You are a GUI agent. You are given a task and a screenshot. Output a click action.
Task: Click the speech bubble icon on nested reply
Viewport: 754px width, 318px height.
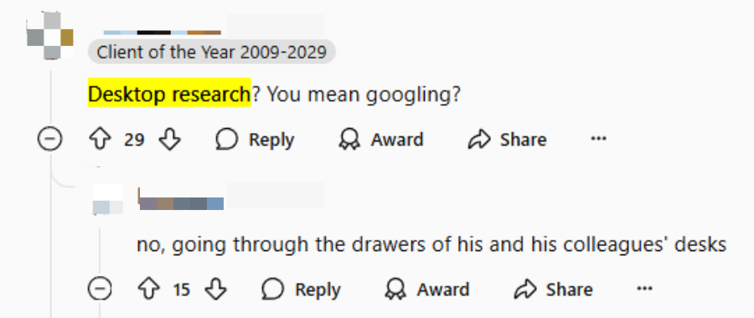click(x=272, y=290)
